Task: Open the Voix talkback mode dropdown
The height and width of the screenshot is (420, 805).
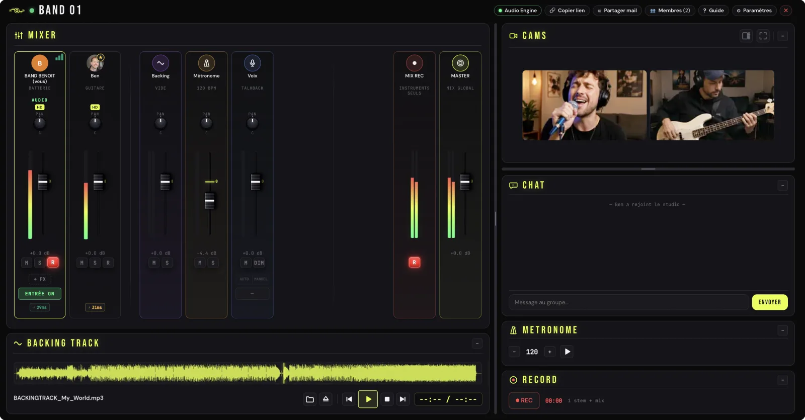Action: pyautogui.click(x=252, y=294)
